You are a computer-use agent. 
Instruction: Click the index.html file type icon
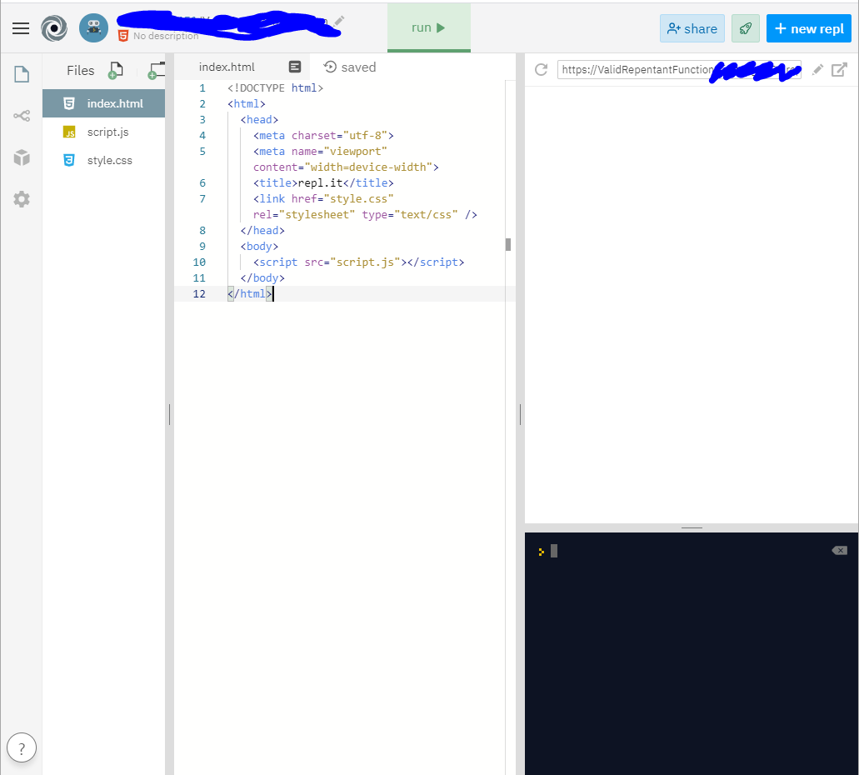click(x=69, y=103)
